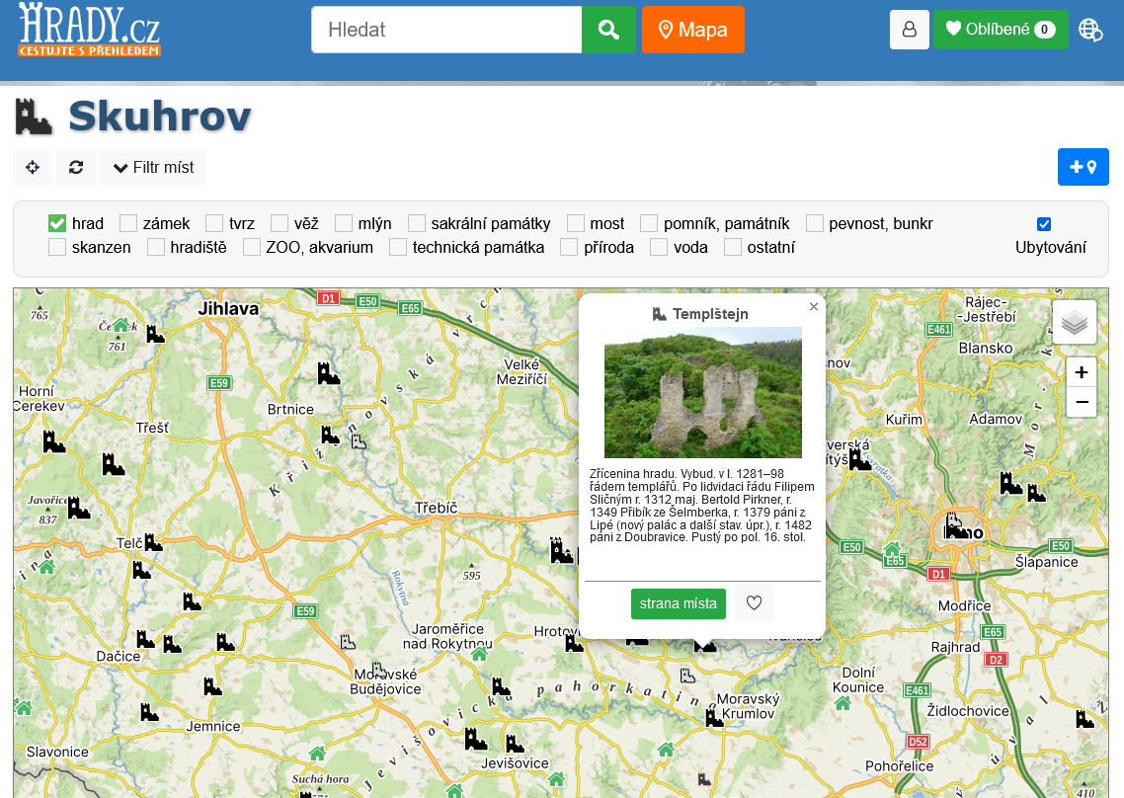Screen dimensions: 1124x798
Task: Zoom out the map with minus
Action: [1081, 402]
